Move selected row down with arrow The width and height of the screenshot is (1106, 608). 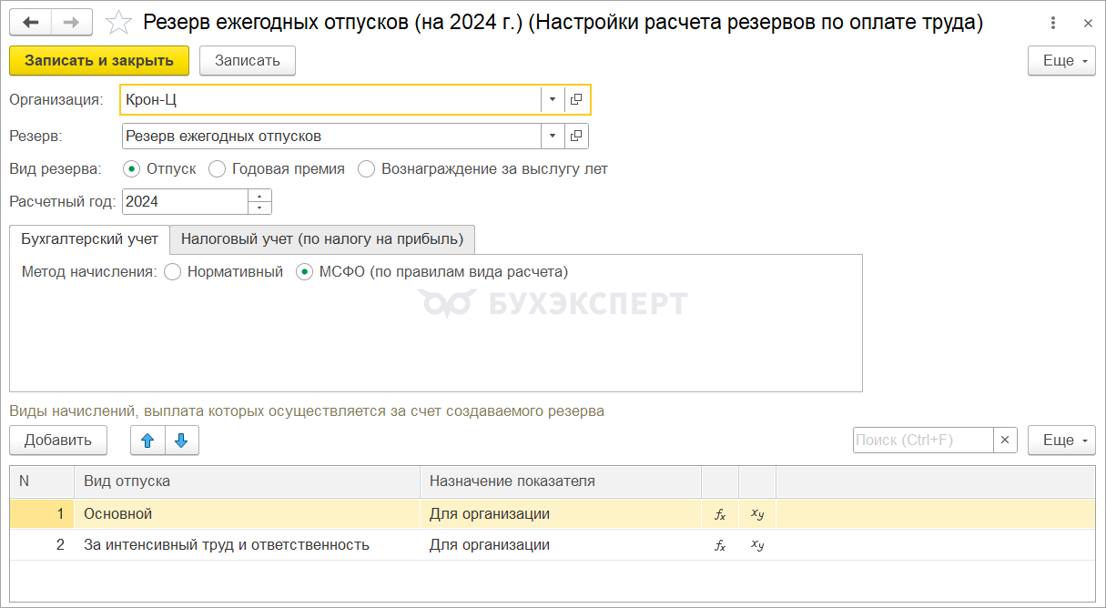[181, 441]
